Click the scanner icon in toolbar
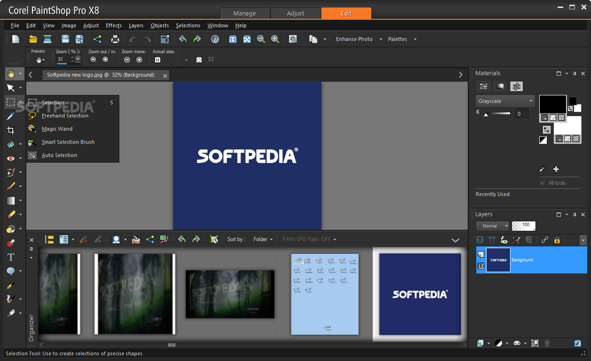Image resolution: width=591 pixels, height=361 pixels. pos(47,39)
